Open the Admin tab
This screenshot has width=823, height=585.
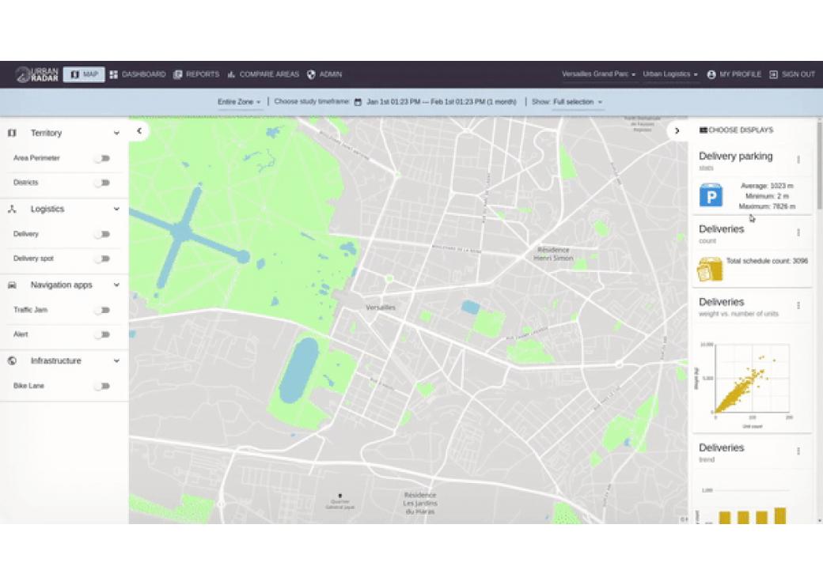[324, 74]
